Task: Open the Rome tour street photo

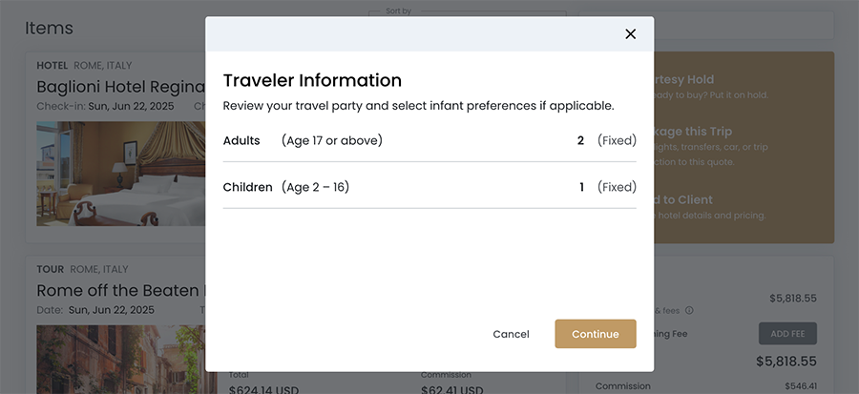Action: (x=119, y=358)
